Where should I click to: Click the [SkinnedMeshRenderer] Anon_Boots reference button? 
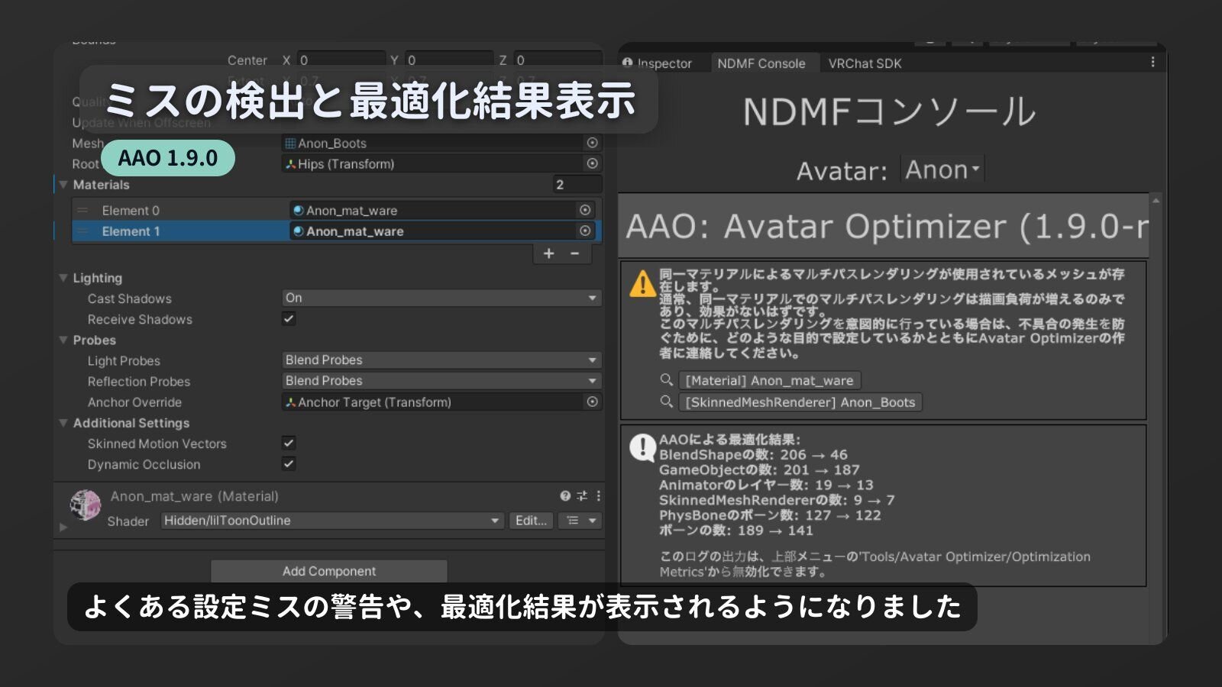pos(800,402)
